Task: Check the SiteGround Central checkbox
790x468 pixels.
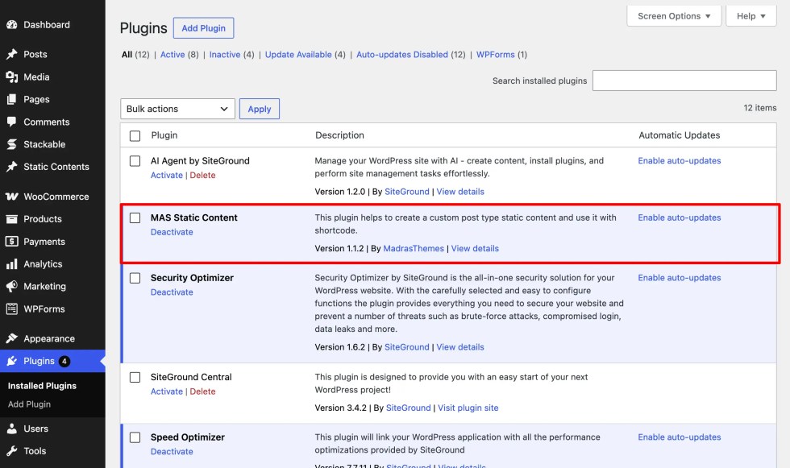Action: click(x=135, y=378)
